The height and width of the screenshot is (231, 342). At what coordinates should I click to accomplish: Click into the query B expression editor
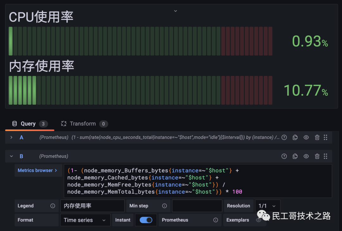click(198, 181)
